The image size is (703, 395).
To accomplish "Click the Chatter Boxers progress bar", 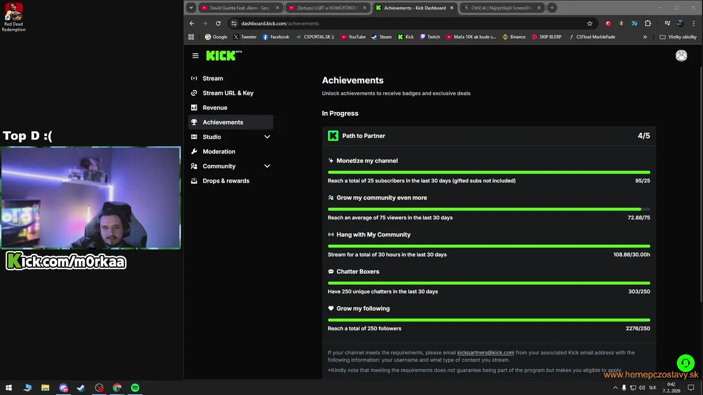I will point(489,283).
